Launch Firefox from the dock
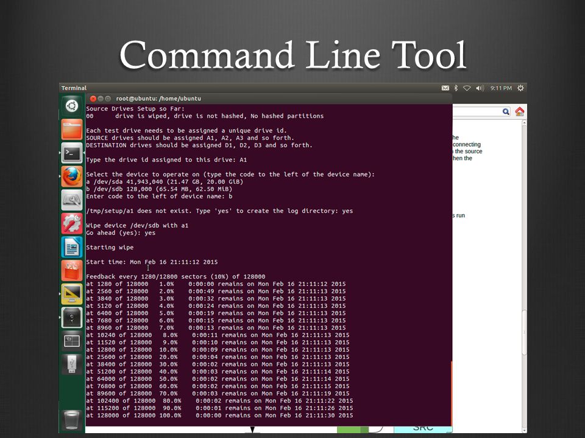This screenshot has height=438, width=585. (72, 176)
